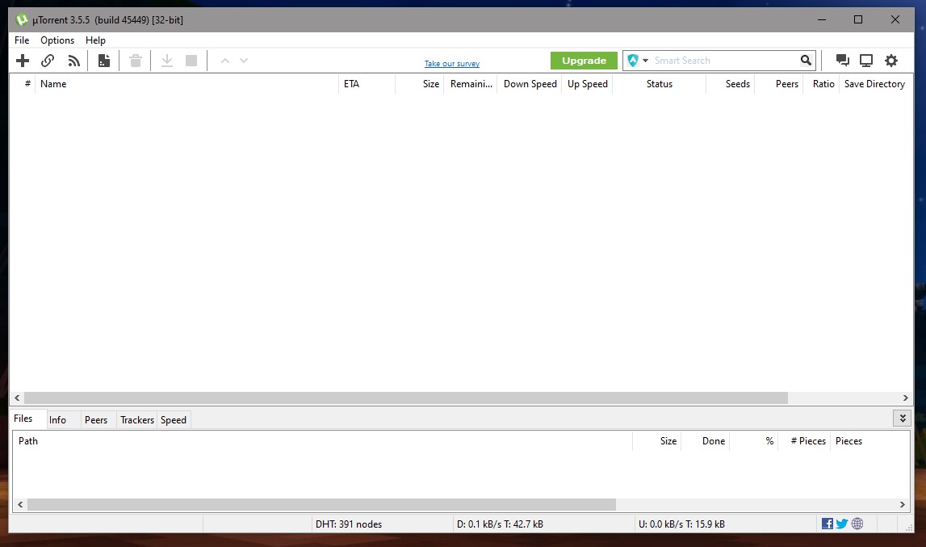This screenshot has height=547, width=926.
Task: Sort by Status column header
Action: click(x=659, y=84)
